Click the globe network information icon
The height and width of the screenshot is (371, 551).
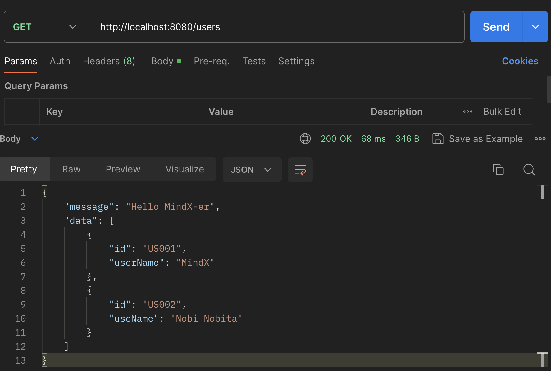[x=305, y=139]
